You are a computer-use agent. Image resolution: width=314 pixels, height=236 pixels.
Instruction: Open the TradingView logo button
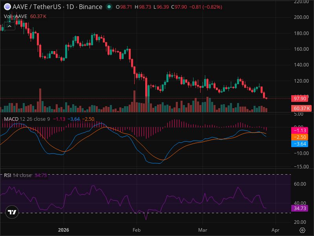12,212
